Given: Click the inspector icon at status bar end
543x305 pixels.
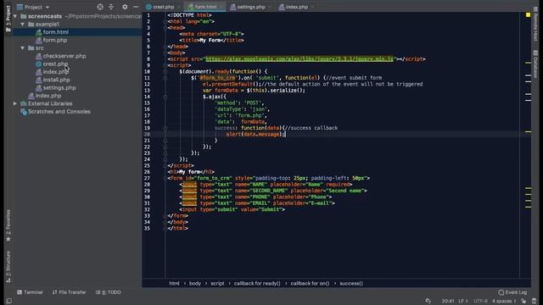Looking at the screenshot, I should pos(535,302).
